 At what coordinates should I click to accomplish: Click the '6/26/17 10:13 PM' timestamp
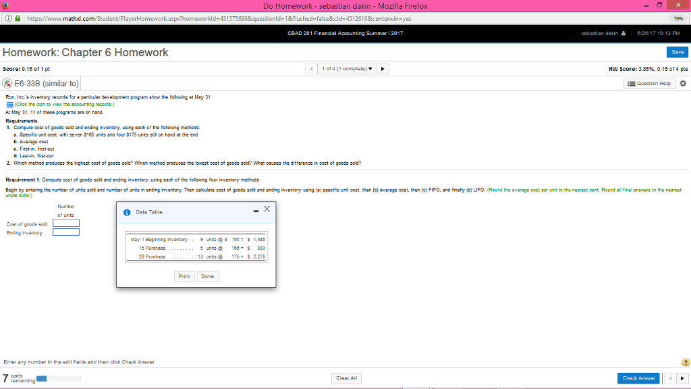coord(659,34)
